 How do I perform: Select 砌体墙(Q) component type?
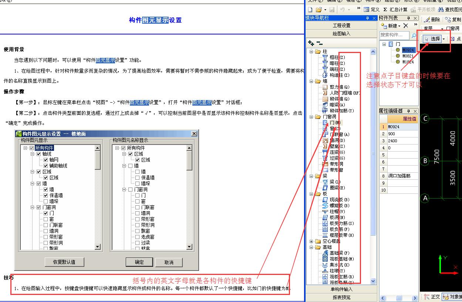[x=336, y=99]
